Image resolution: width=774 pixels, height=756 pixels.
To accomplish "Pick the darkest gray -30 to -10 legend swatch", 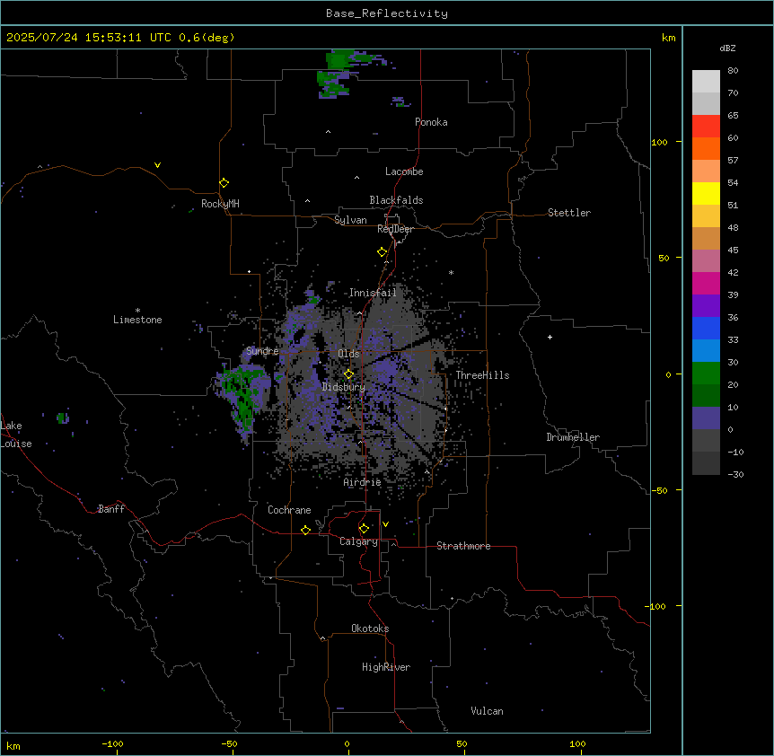I will (706, 463).
